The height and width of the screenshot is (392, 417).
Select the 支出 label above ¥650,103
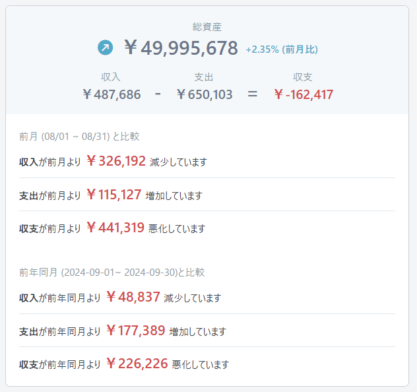tap(204, 77)
